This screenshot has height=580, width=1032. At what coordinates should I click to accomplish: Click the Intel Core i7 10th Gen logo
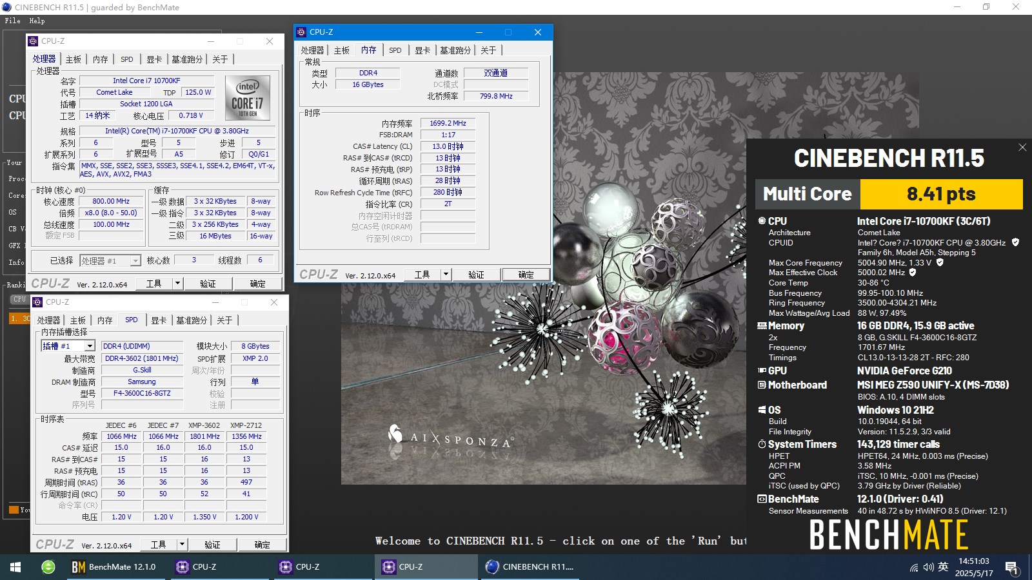tap(248, 97)
